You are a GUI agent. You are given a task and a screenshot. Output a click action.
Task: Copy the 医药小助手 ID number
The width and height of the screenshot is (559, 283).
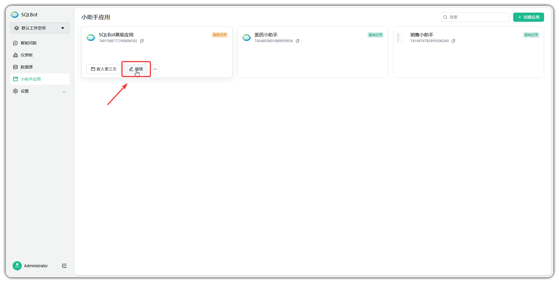(x=298, y=41)
